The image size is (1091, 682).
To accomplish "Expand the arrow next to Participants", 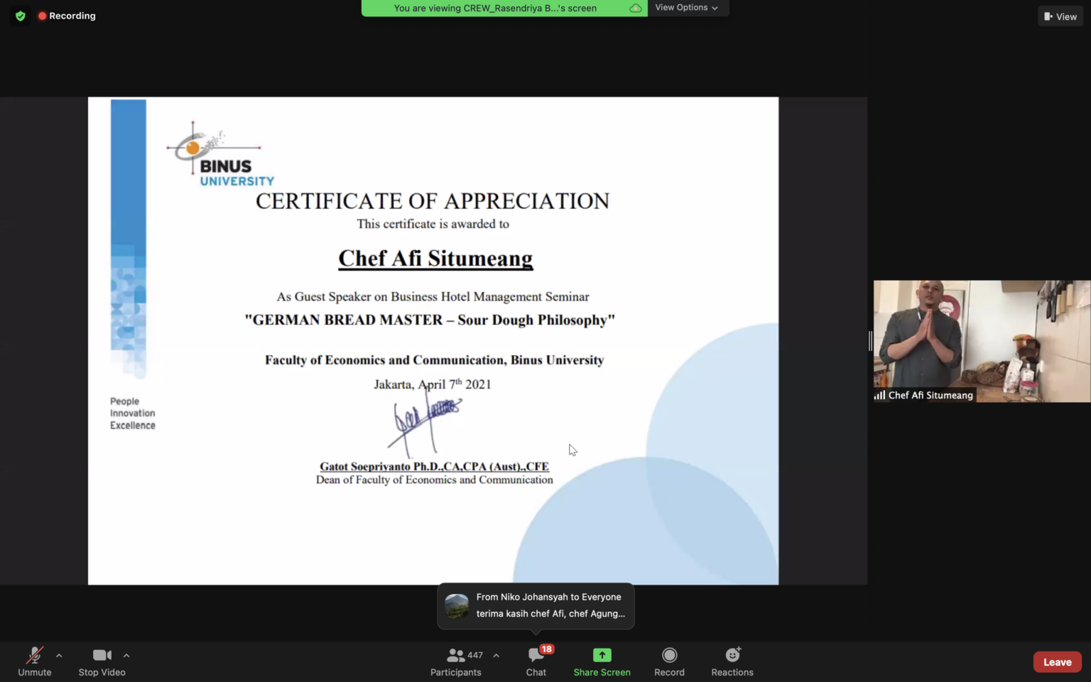I will pos(496,655).
